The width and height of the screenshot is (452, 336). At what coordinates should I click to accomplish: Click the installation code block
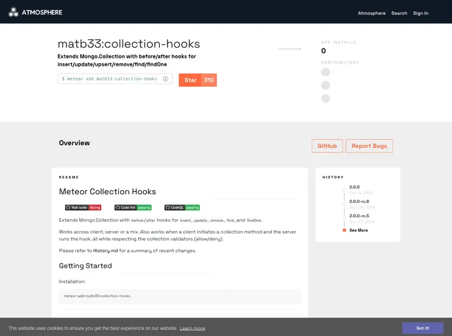(180, 296)
